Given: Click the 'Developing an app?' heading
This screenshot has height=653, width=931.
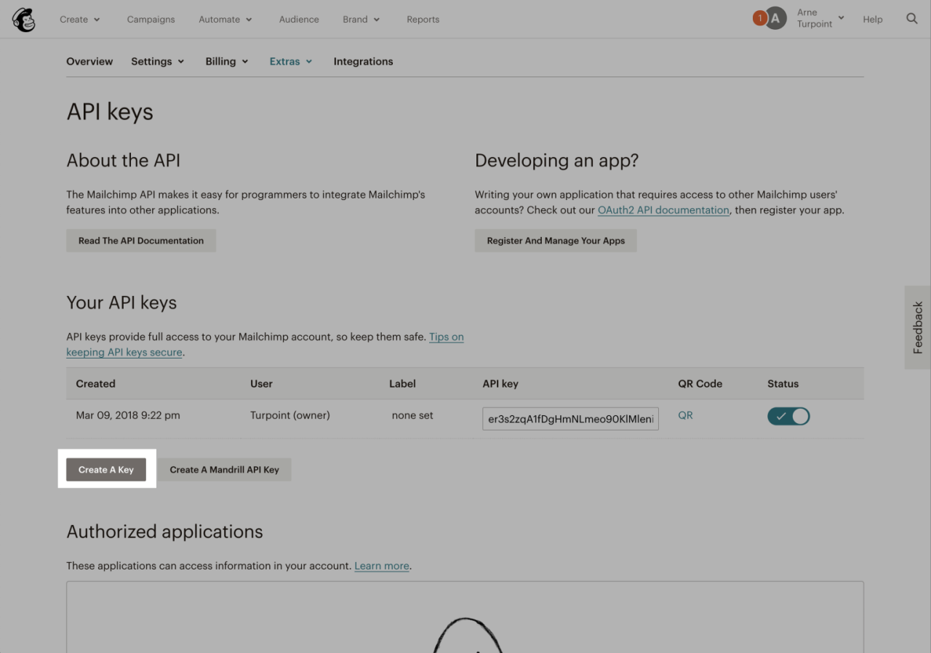Looking at the screenshot, I should pyautogui.click(x=556, y=161).
